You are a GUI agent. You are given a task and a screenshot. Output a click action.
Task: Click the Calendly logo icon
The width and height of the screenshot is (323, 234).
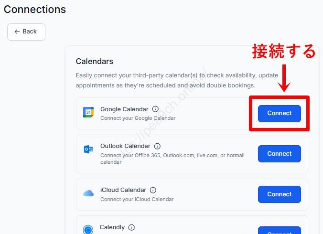(88, 230)
